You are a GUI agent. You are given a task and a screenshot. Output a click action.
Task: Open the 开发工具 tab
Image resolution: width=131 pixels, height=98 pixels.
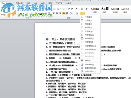click(59, 3)
